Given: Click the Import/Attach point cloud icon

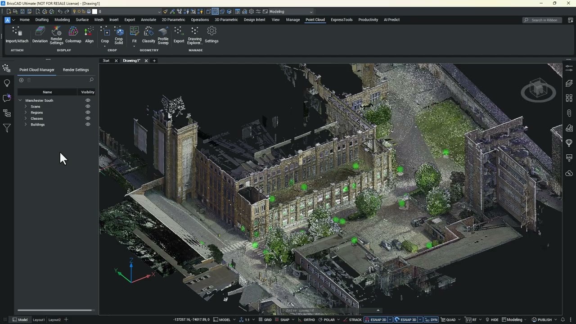Looking at the screenshot, I should (x=17, y=35).
